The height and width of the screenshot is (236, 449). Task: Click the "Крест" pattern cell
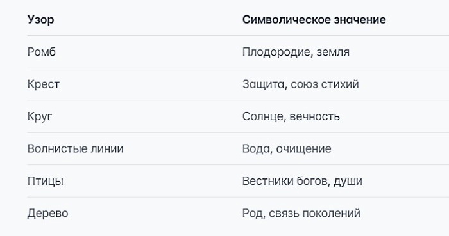(44, 84)
